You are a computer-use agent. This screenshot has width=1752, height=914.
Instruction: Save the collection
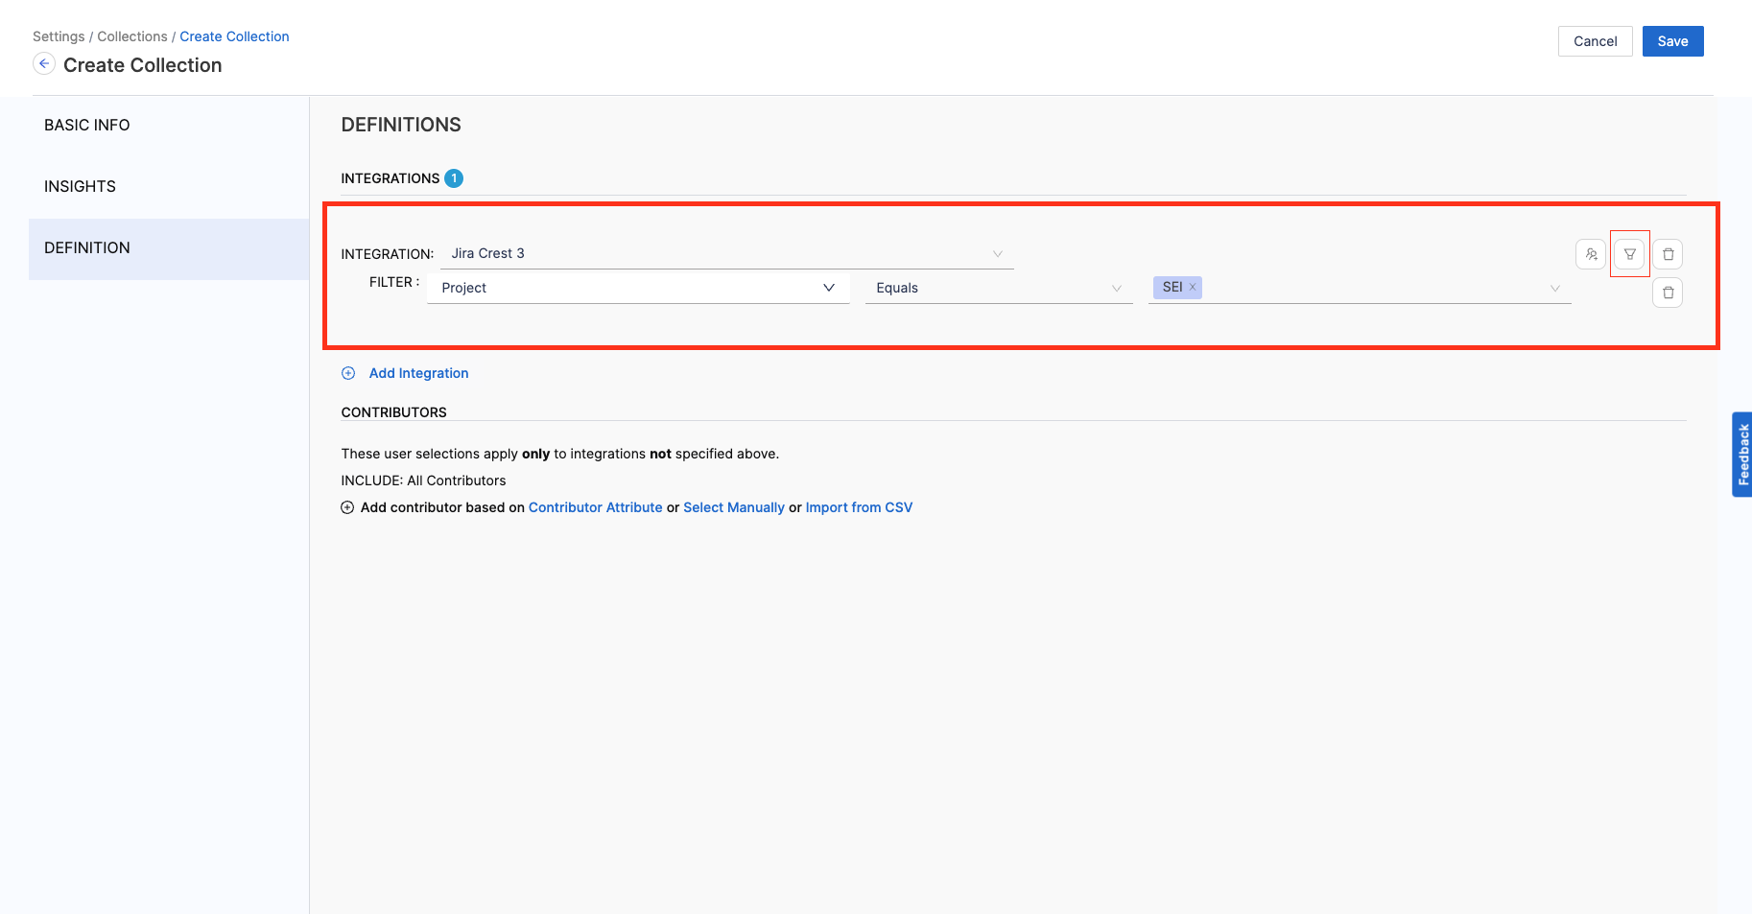(1672, 41)
